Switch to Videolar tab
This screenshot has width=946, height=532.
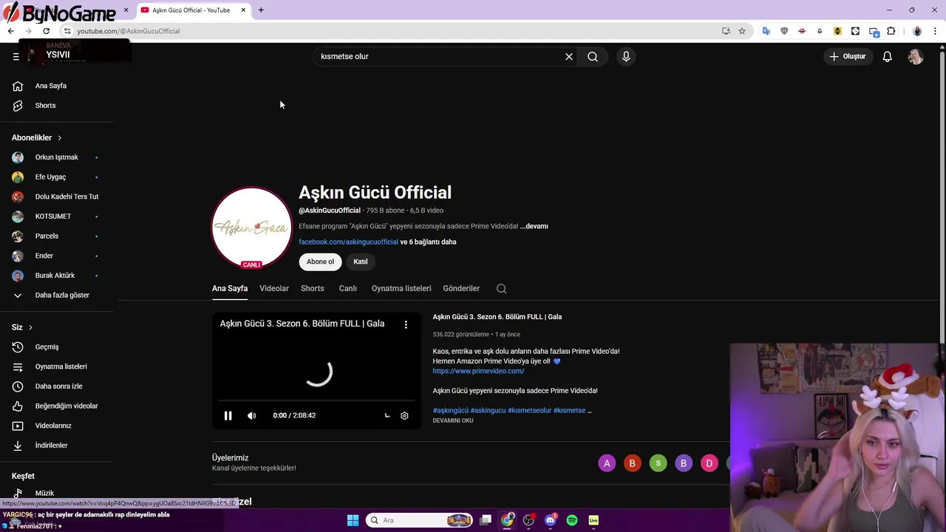pyautogui.click(x=274, y=289)
